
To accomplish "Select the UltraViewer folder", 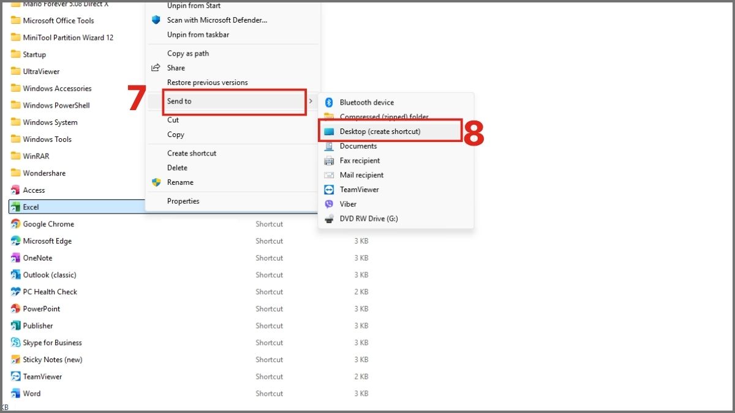I will [x=36, y=72].
